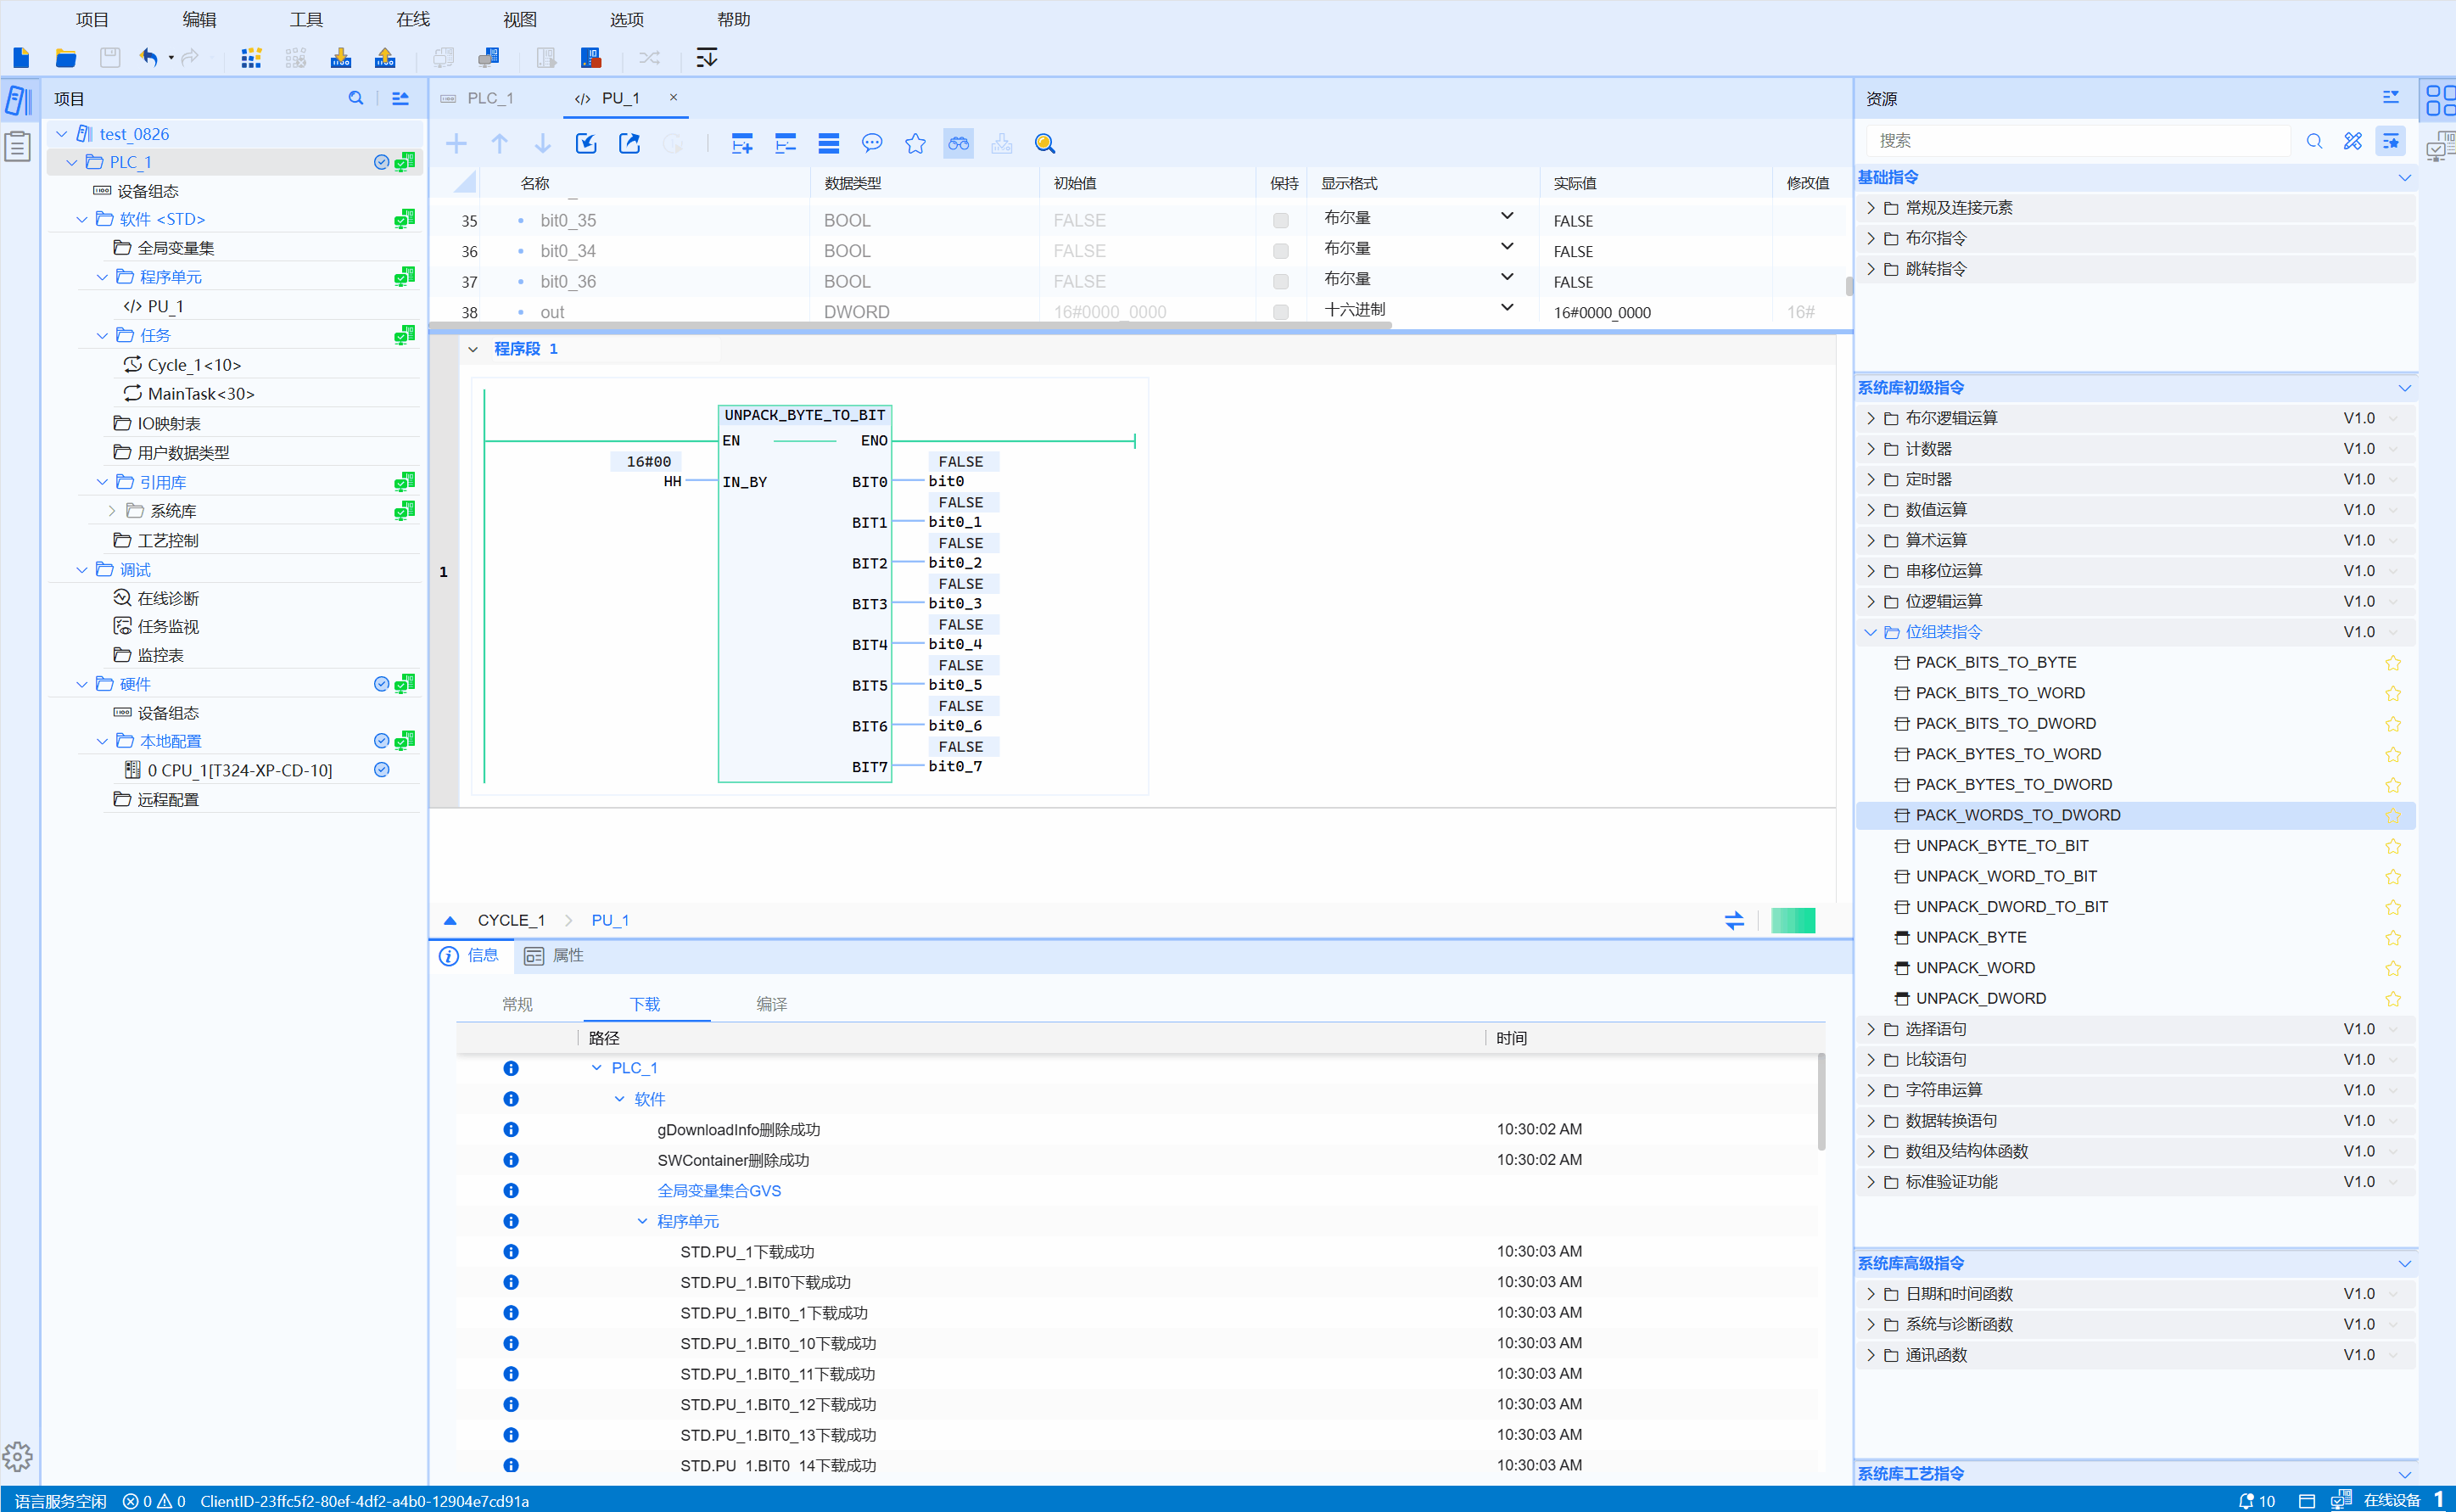This screenshot has height=1512, width=2456.
Task: Click the 全局变量集合GVS link
Action: [719, 1190]
